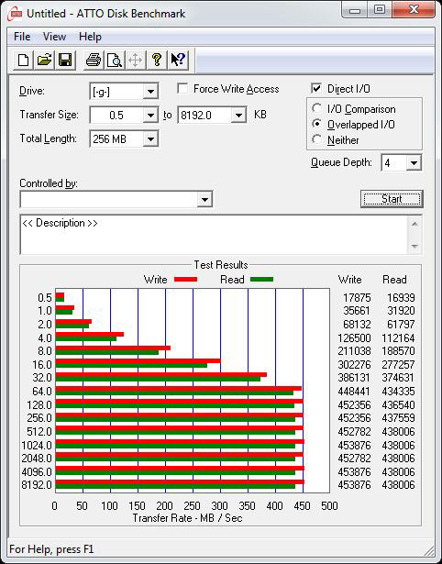This screenshot has width=442, height=564.
Task: Click the New document toolbar icon
Action: point(23,60)
